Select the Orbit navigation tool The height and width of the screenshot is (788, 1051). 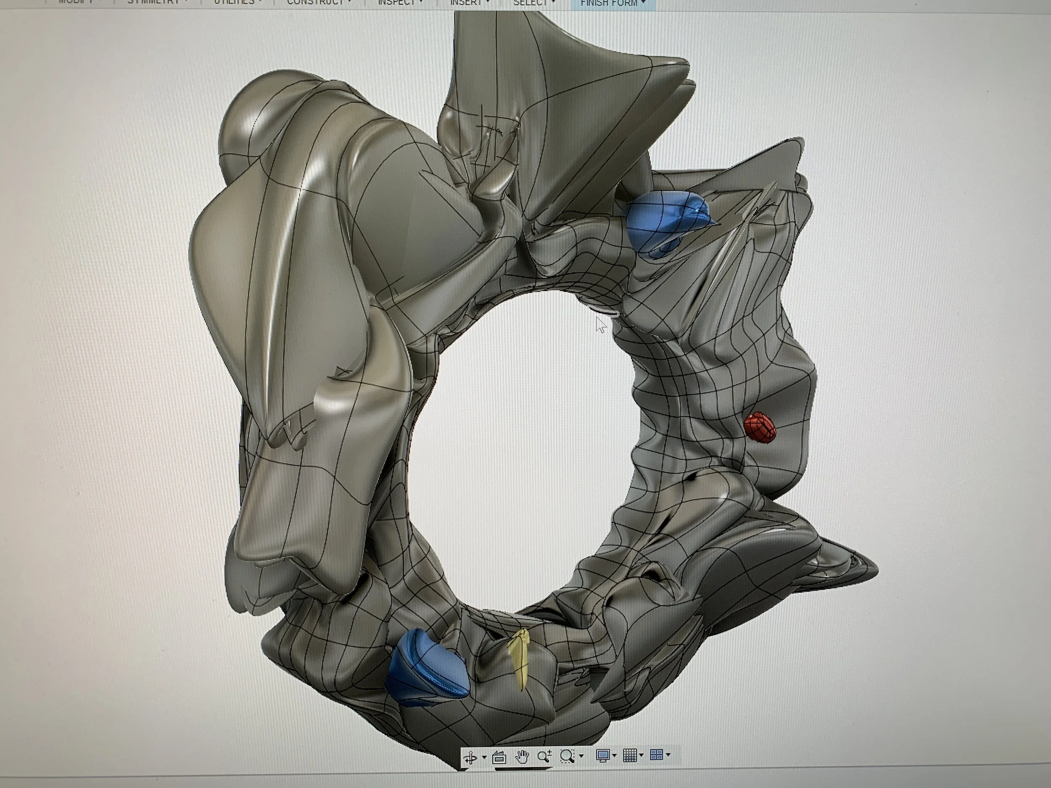[470, 758]
